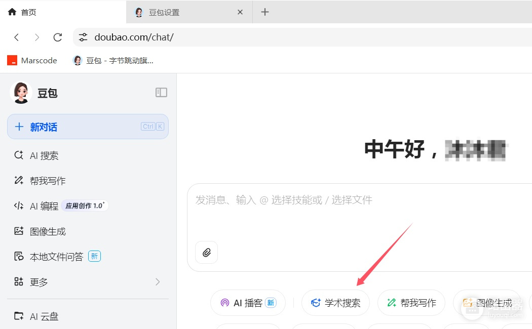Viewport: 532px width, 329px height.
Task: Select the AI 播客 skill chip
Action: coord(248,303)
